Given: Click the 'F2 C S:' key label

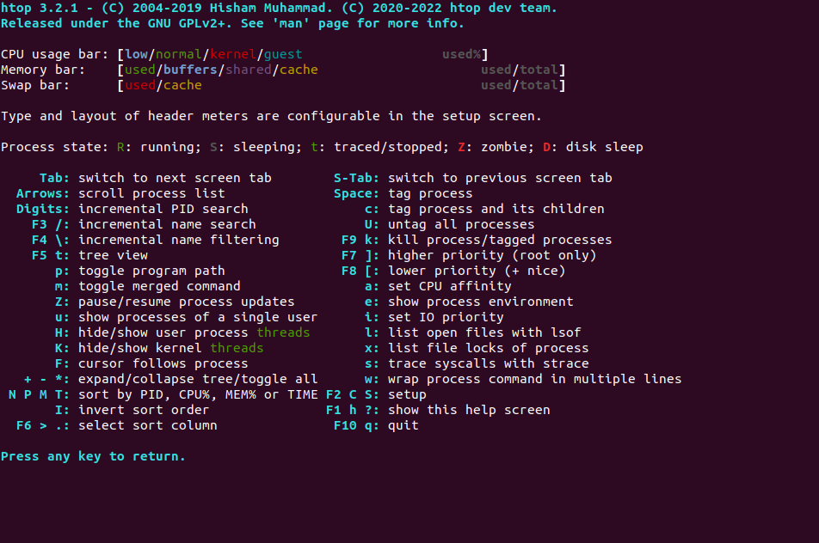Looking at the screenshot, I should [x=353, y=395].
